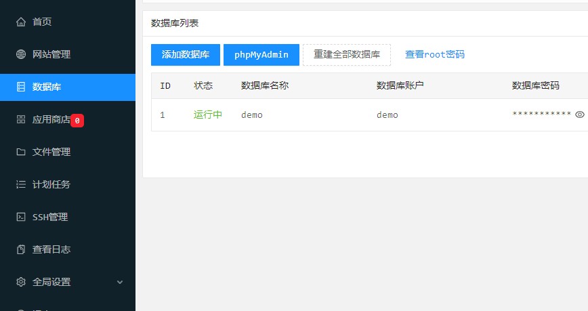Click the clipboard icon for 查看日志
This screenshot has height=311, width=588.
pos(20,249)
